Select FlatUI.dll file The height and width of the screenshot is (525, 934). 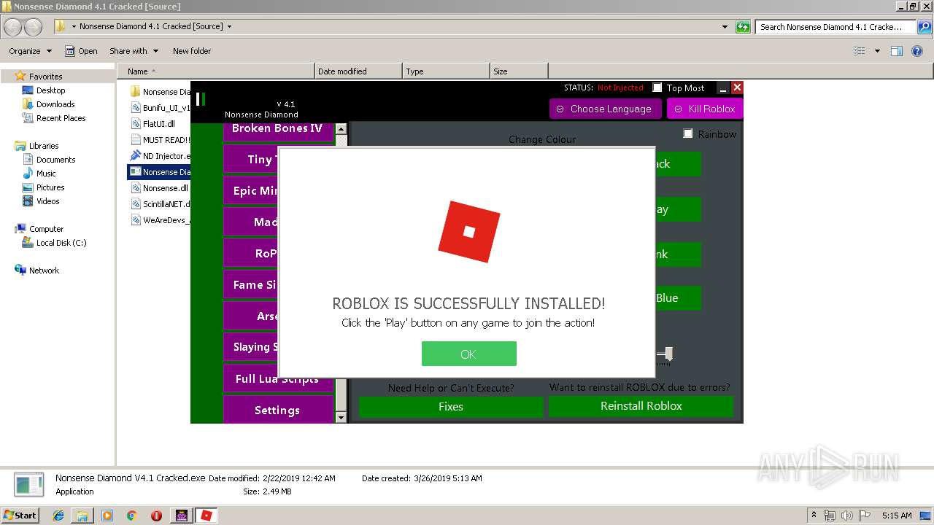[159, 124]
